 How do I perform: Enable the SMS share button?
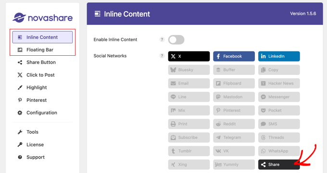click(x=279, y=124)
